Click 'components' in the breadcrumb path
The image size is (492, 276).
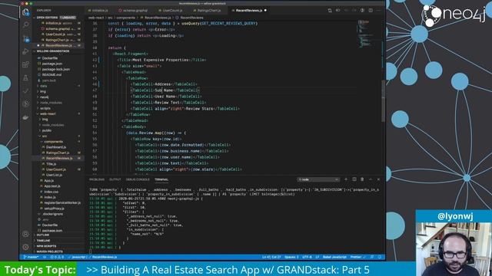pyautogui.click(x=126, y=18)
